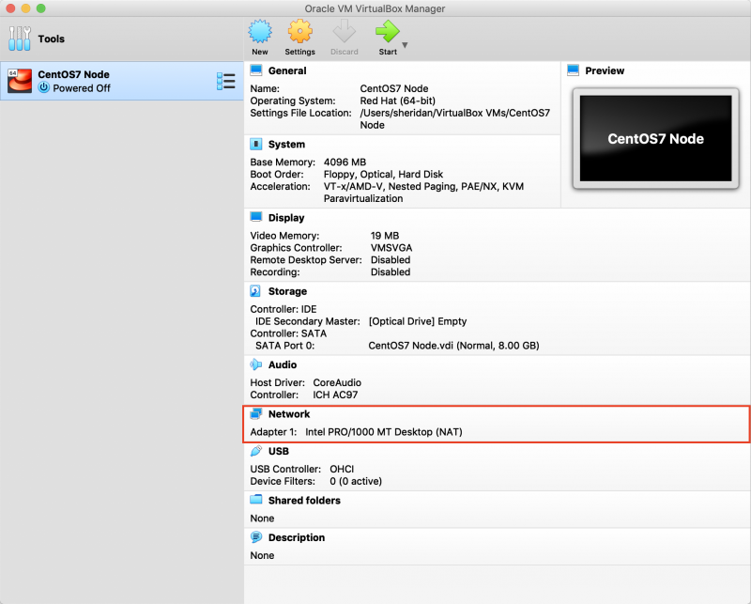Click the 'None' value under Shared folders
The width and height of the screenshot is (751, 604).
point(262,519)
